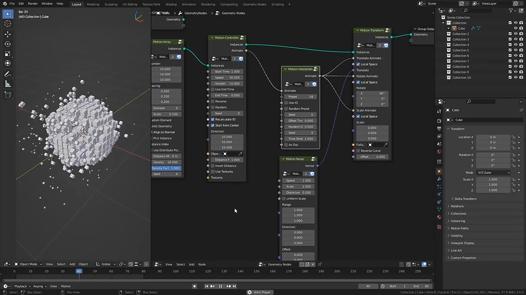Enable Use ID in Motion Interpolate
526x295 pixels.
click(x=286, y=103)
